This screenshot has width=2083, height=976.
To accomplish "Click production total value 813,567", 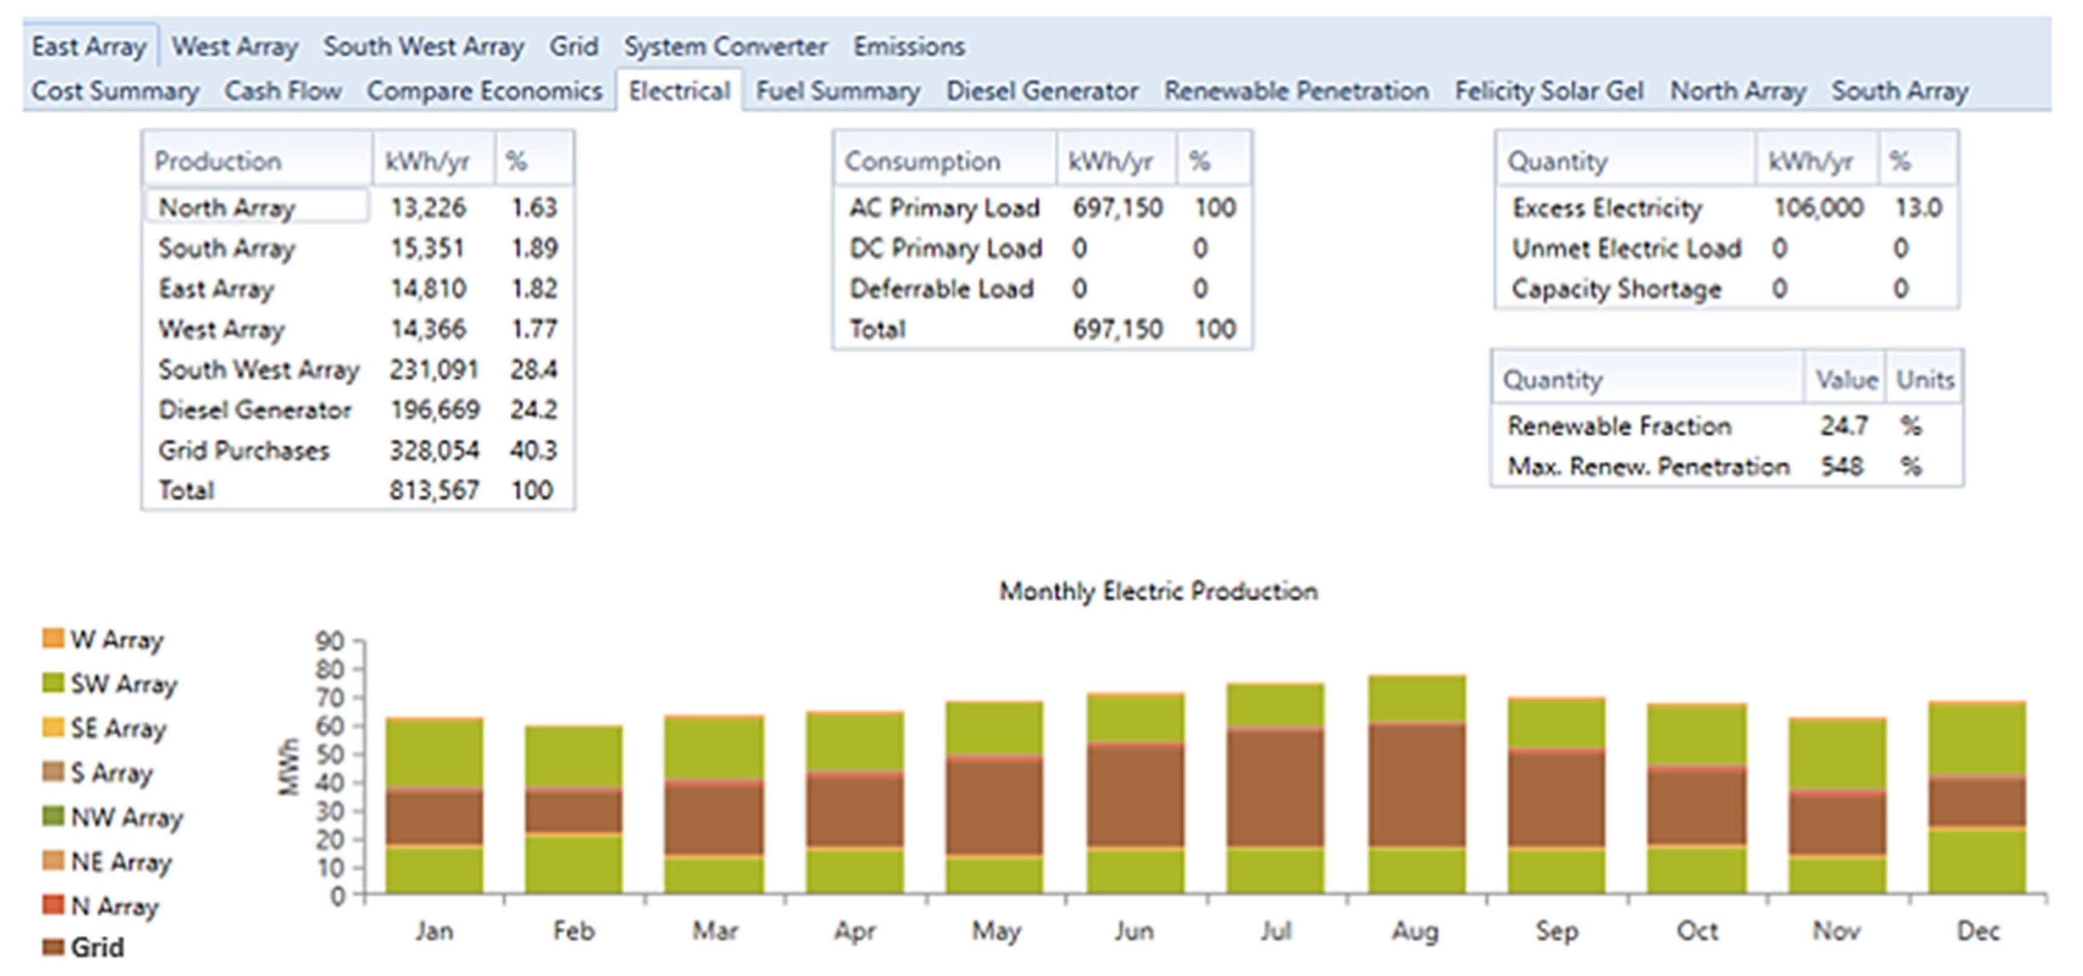I will [434, 490].
